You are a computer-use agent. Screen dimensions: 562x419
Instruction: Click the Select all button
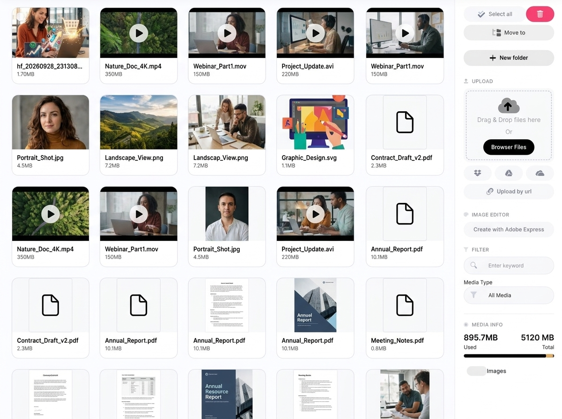click(x=494, y=14)
